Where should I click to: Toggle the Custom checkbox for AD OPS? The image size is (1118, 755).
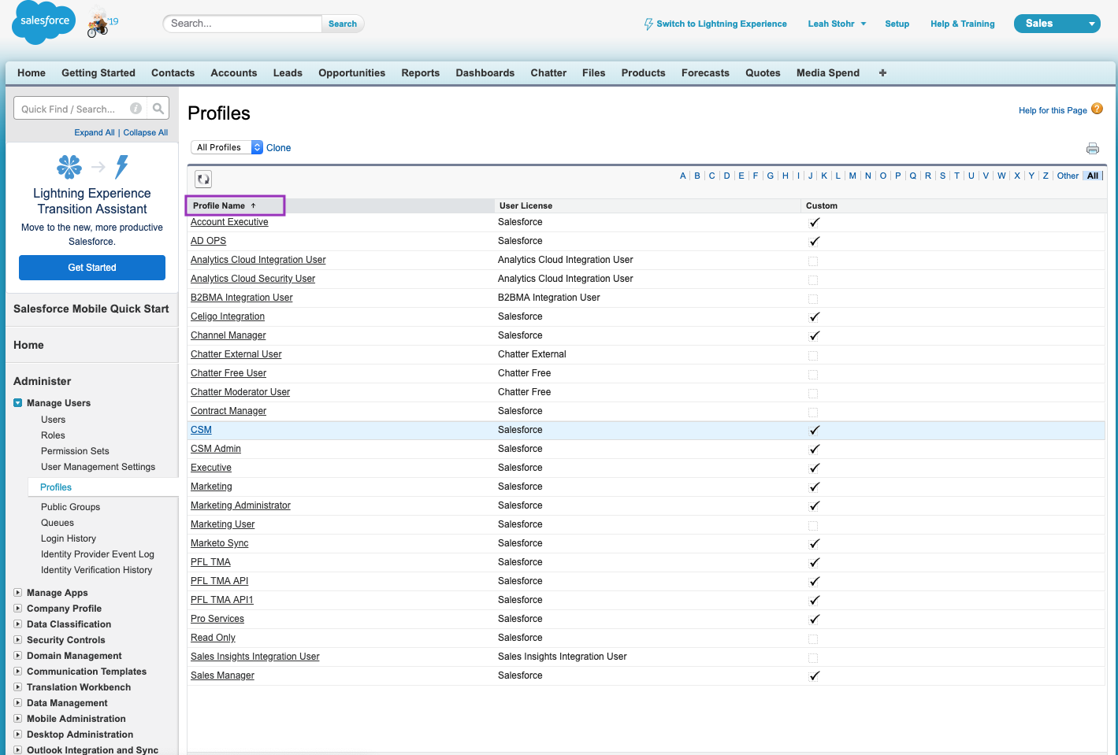pos(814,241)
